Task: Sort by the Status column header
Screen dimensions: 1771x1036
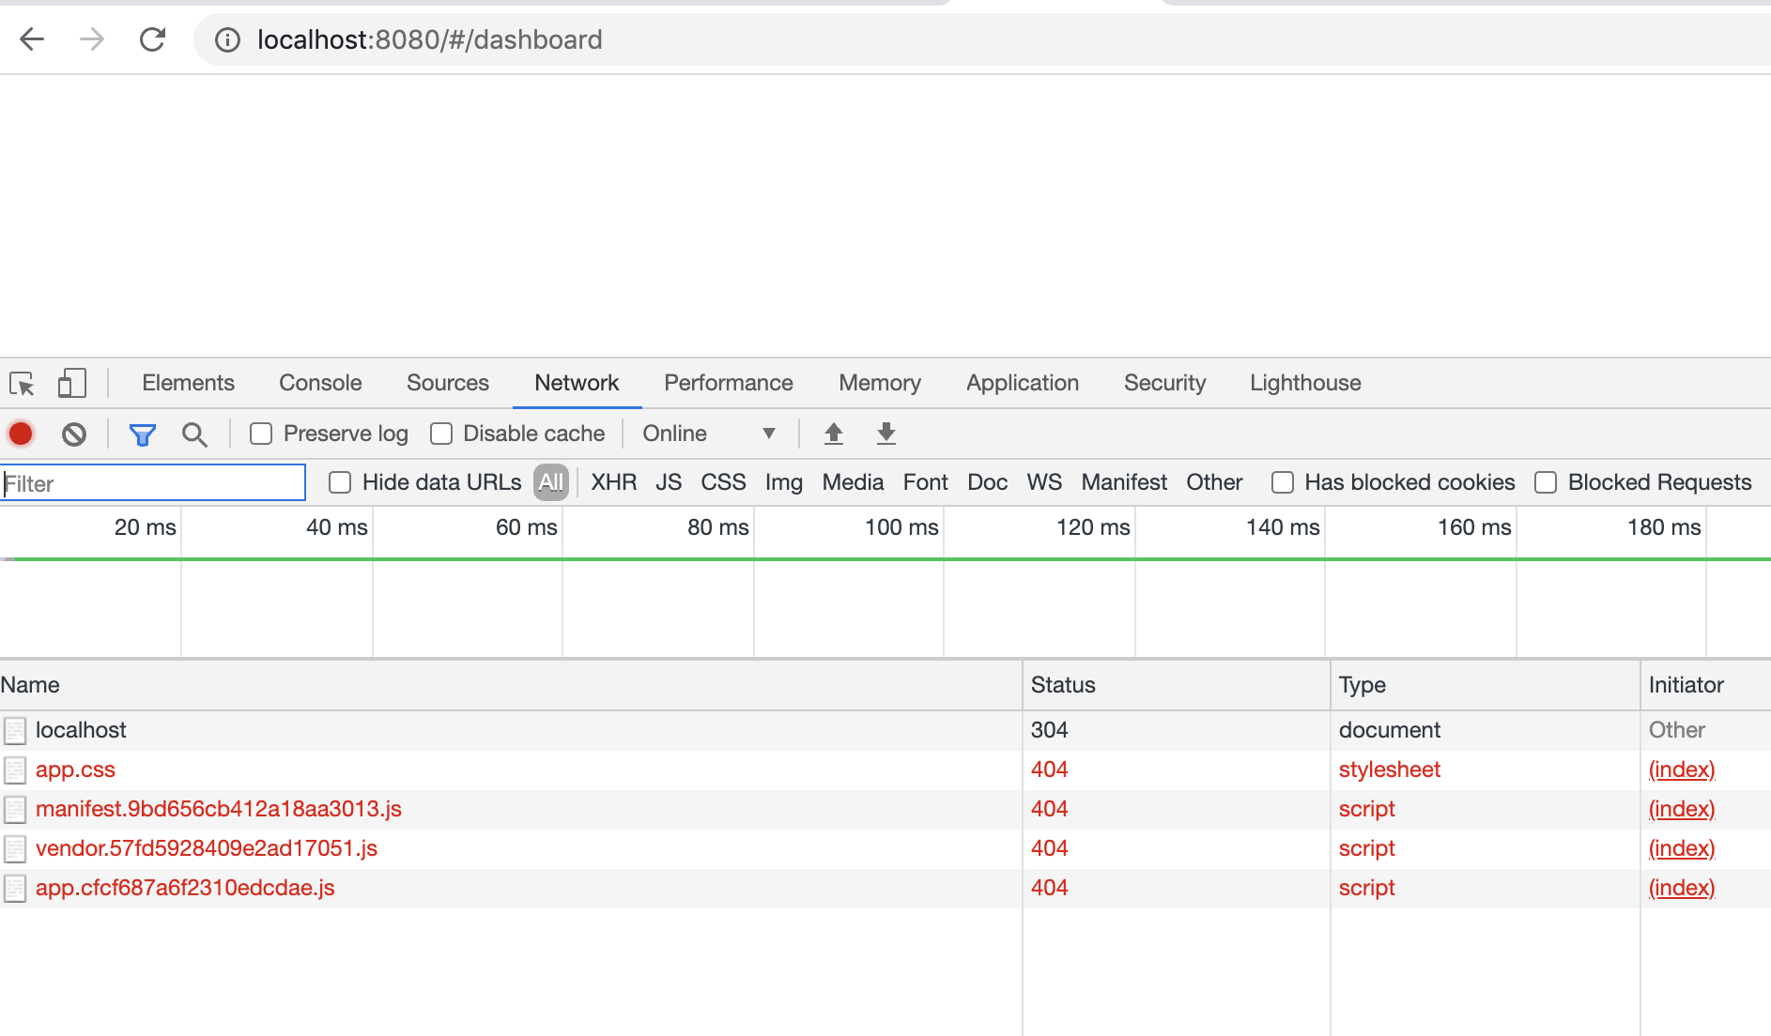Action: coord(1177,685)
